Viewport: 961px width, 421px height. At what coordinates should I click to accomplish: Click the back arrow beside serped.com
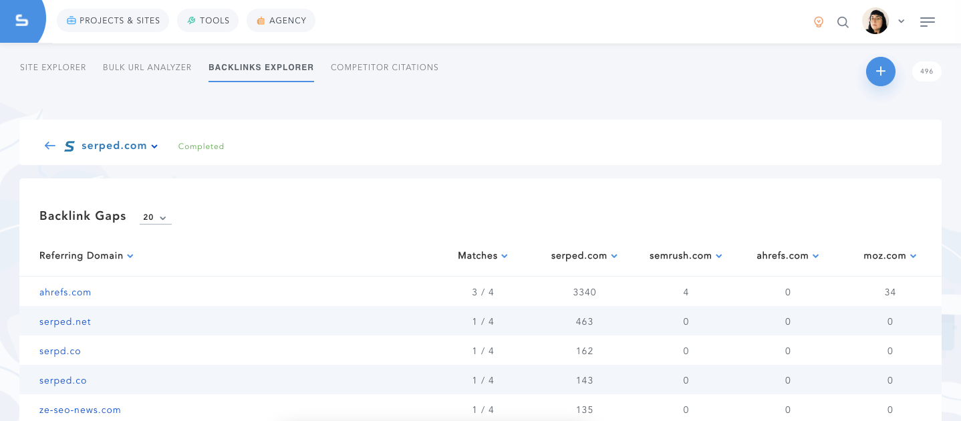point(49,146)
